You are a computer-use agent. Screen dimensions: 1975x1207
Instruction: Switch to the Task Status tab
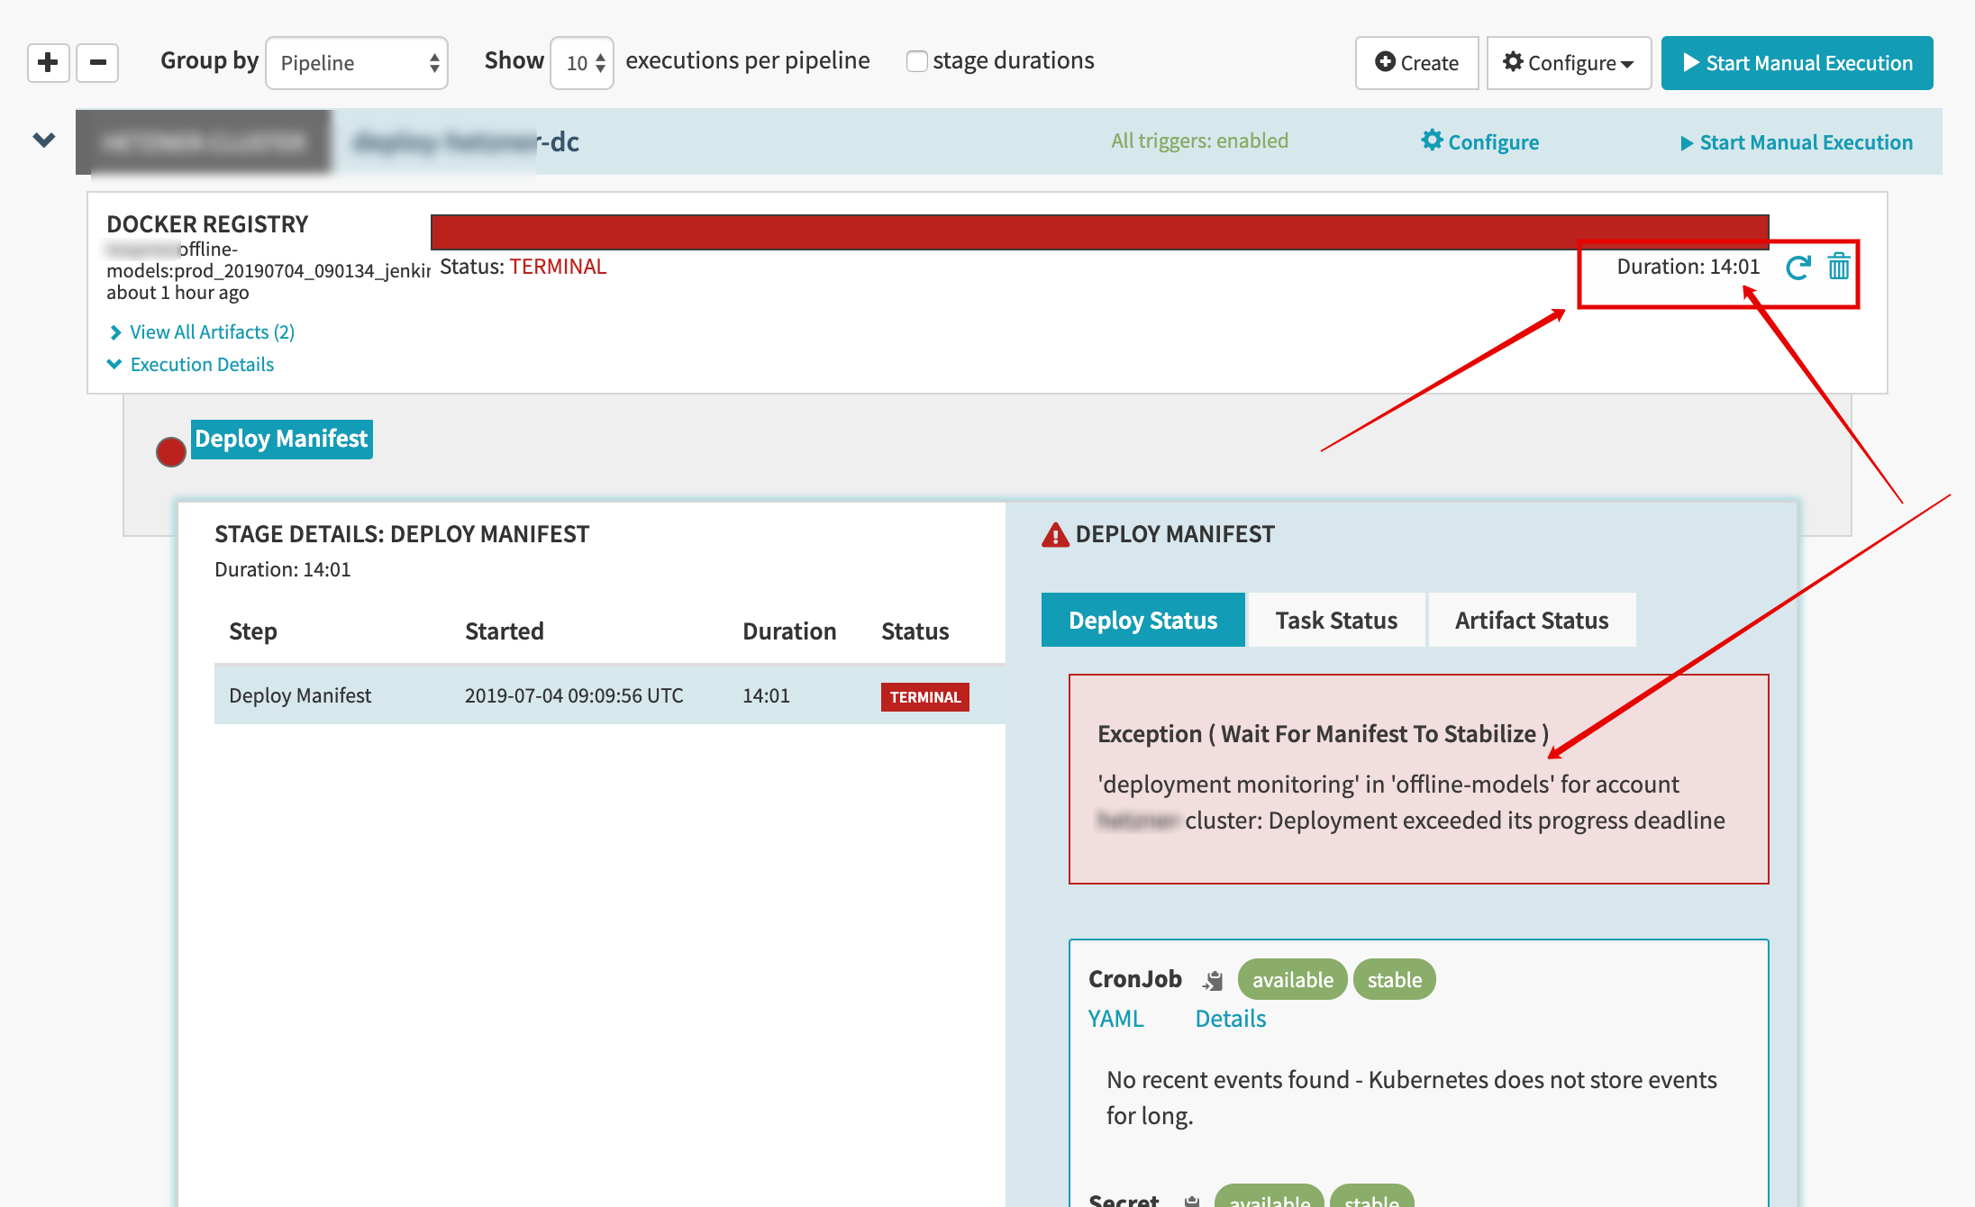pyautogui.click(x=1335, y=620)
